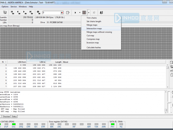Screen dimensions: 173x130
Task: Click the go-to-first-sector toolbar icon
Action: [x=12, y=12]
